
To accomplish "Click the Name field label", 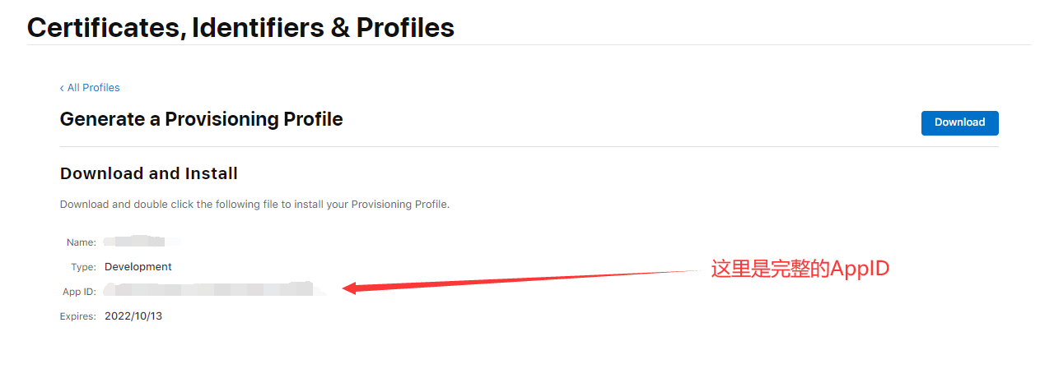I will [82, 242].
